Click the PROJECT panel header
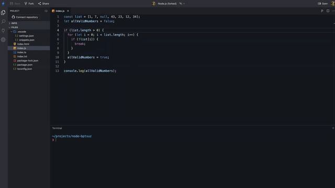 pos(15,11)
